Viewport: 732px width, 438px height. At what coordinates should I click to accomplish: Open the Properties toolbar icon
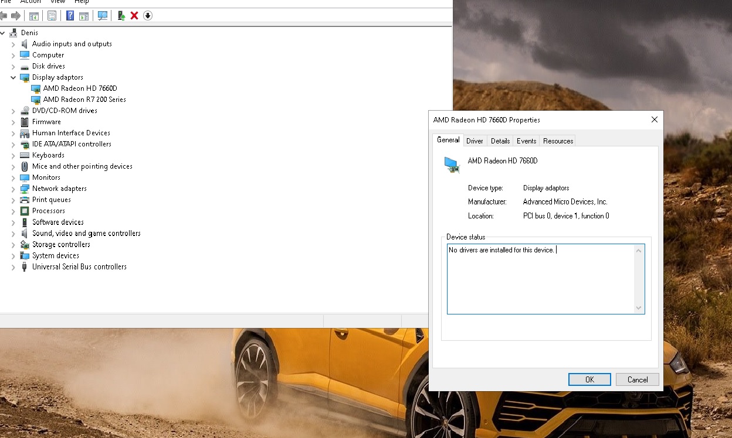click(52, 16)
